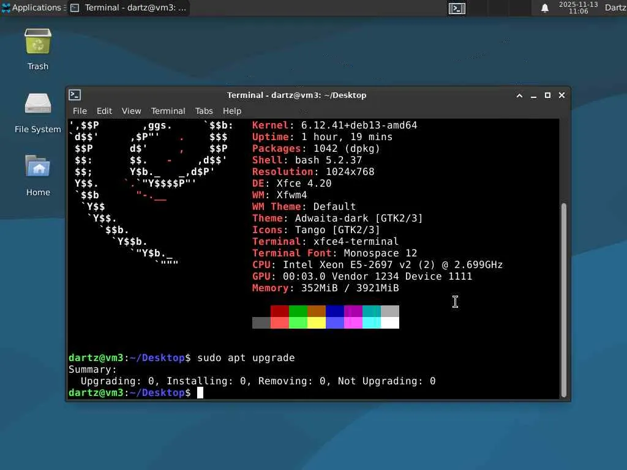This screenshot has height=470, width=627.
Task: Click the bright magenta color block
Action: click(353, 323)
